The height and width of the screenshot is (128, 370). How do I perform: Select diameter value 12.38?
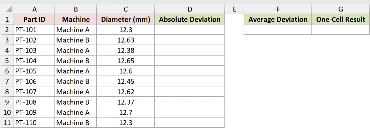pyautogui.click(x=126, y=50)
